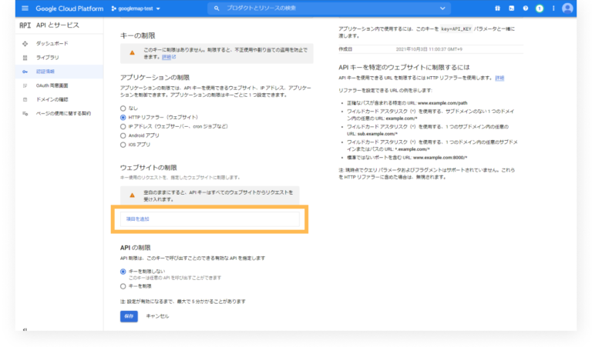
Task: Open the googlemap-test project selector dropdown
Action: coord(136,8)
